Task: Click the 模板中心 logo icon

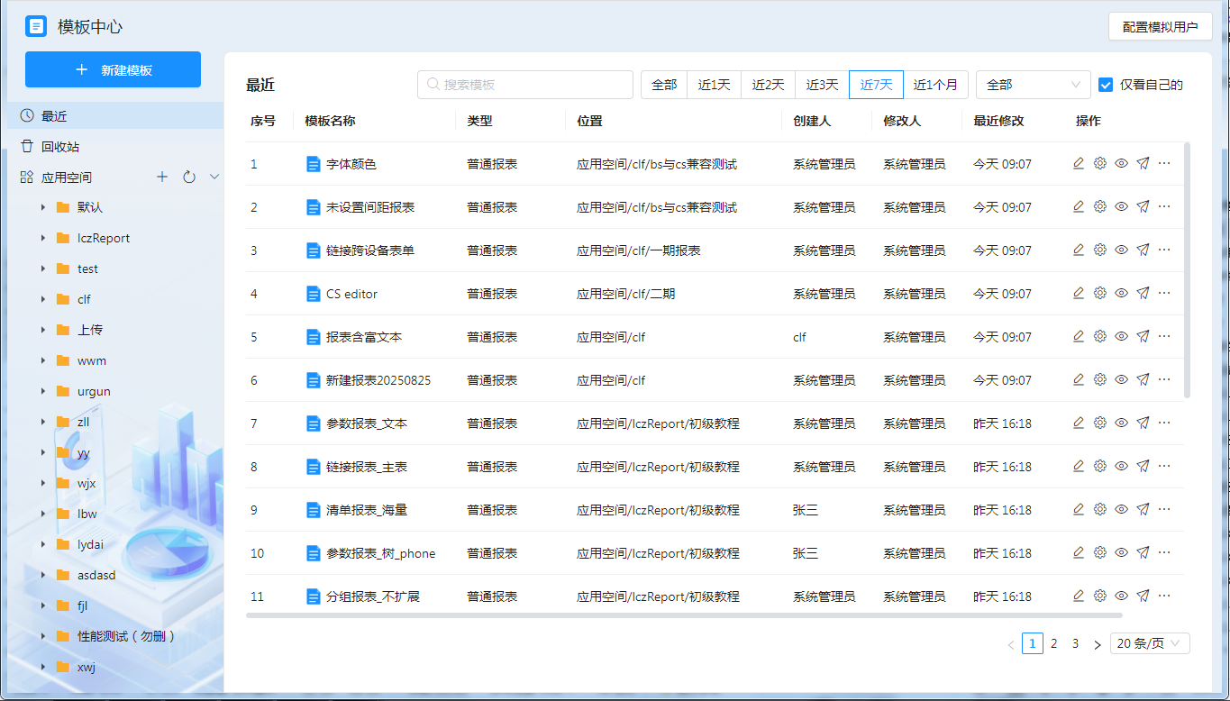Action: (36, 26)
